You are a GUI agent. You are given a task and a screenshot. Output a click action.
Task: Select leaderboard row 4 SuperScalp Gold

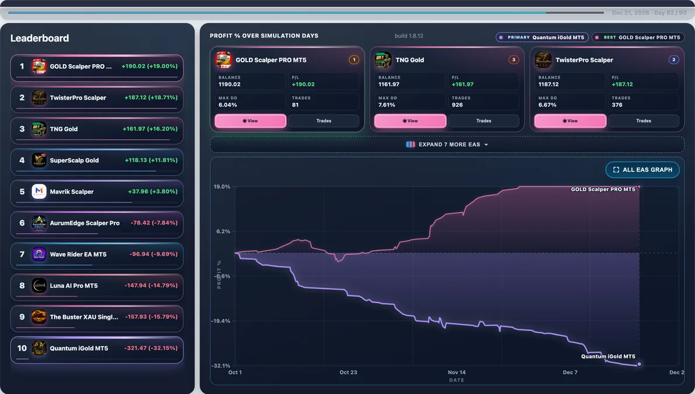point(97,162)
